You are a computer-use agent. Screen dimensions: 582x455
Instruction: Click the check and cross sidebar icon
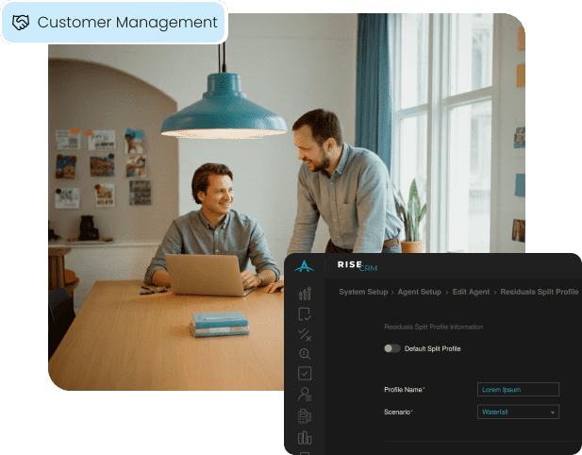point(304,333)
